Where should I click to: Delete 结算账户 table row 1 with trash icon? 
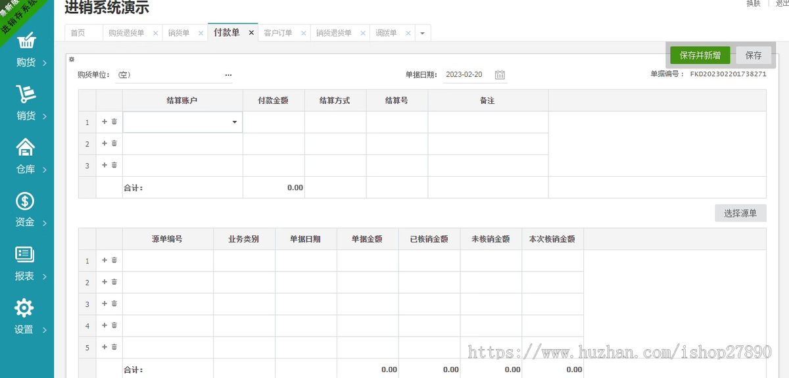click(114, 122)
